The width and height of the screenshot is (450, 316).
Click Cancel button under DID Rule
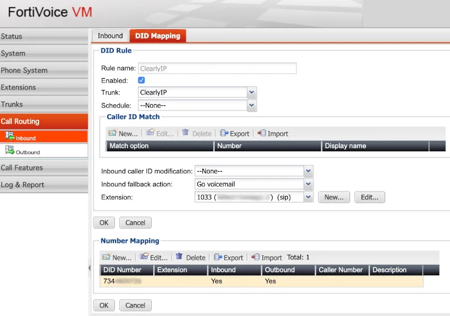(x=135, y=223)
